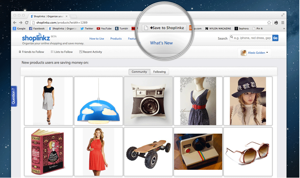Image resolution: width=300 pixels, height=178 pixels.
Task: Open Recent Activity
Action: click(x=91, y=52)
